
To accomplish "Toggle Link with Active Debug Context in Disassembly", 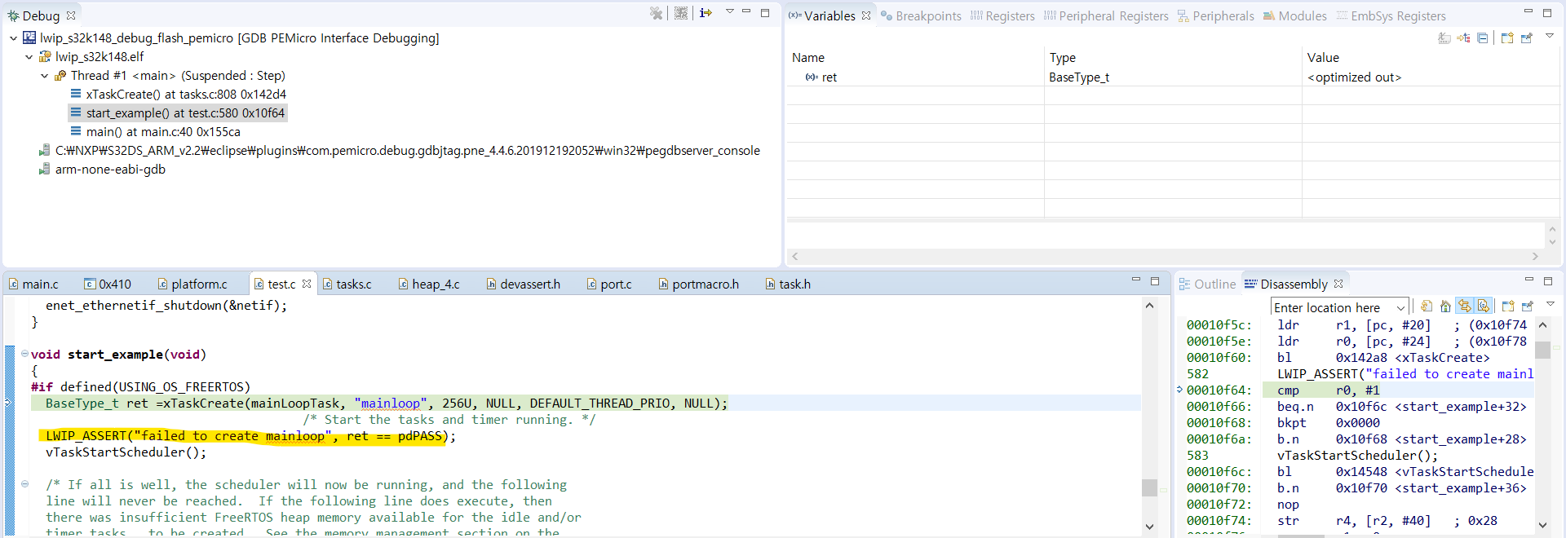I will [x=1465, y=306].
